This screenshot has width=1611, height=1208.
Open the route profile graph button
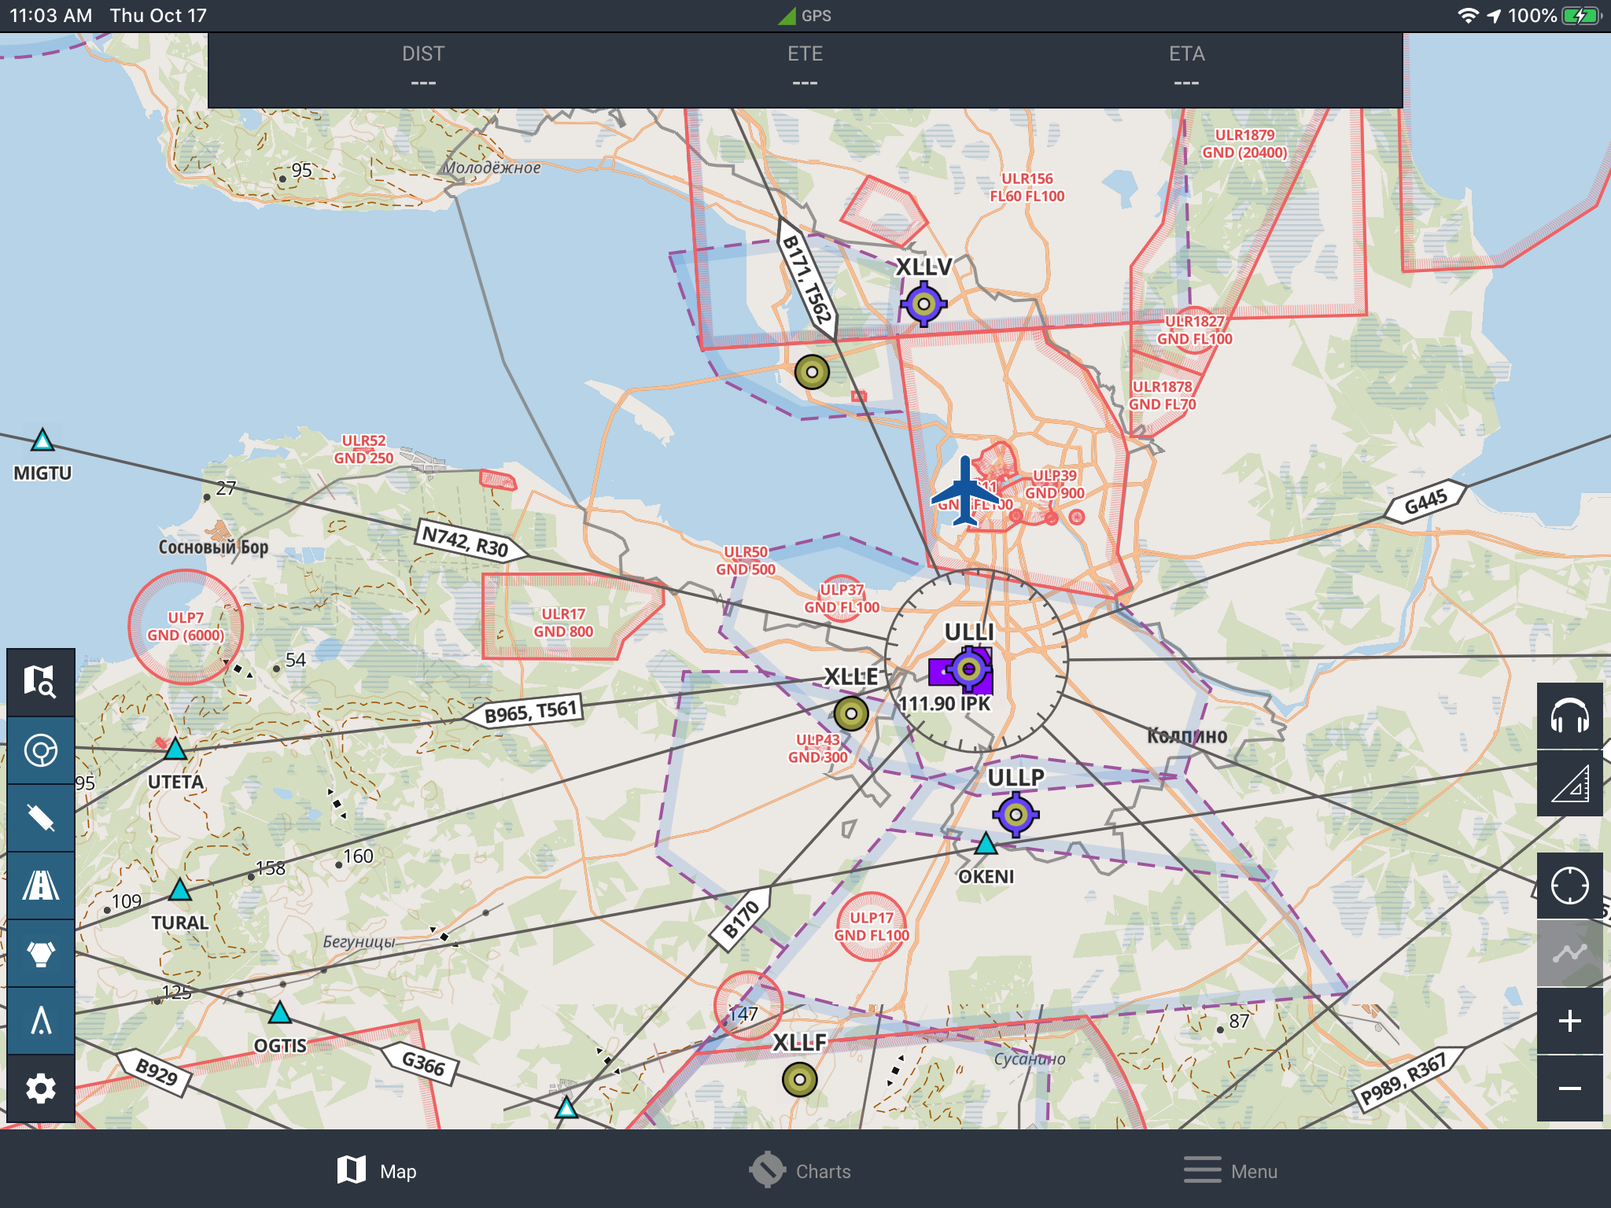1569,953
